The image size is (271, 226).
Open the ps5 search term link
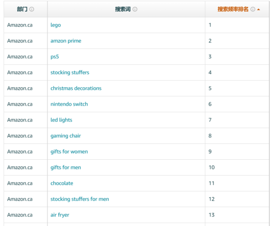coord(55,57)
